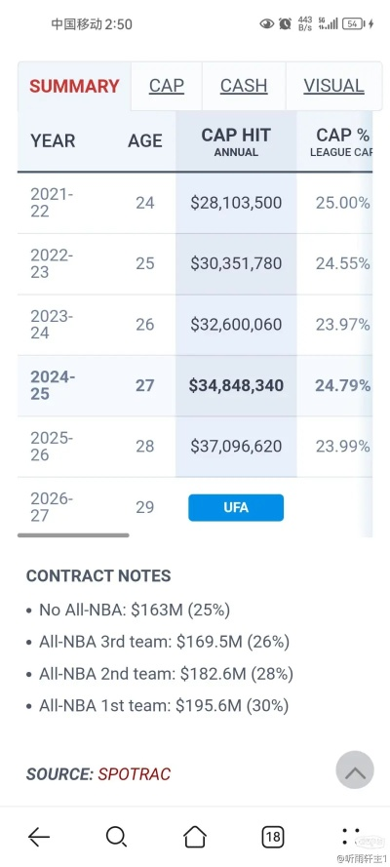Go to browser home icon
This screenshot has width=390, height=867.
pyautogui.click(x=194, y=837)
